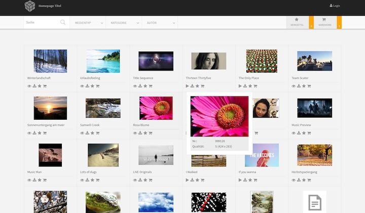Star Sonnenuntergang am meer as favorite
The height and width of the screenshot is (213, 365).
(x=40, y=133)
